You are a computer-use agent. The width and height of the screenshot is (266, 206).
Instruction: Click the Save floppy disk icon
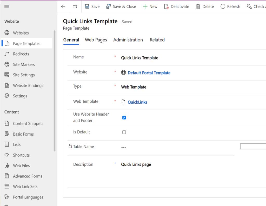(x=87, y=6)
